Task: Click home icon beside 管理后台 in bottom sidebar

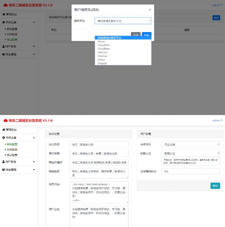Action: pos(4,130)
